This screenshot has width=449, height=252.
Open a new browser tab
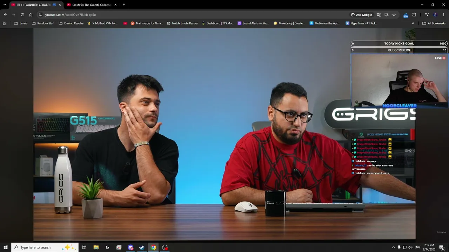124,5
